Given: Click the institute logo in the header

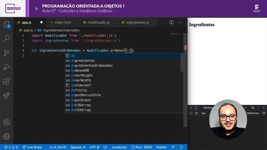Looking at the screenshot, I should 257,8.
